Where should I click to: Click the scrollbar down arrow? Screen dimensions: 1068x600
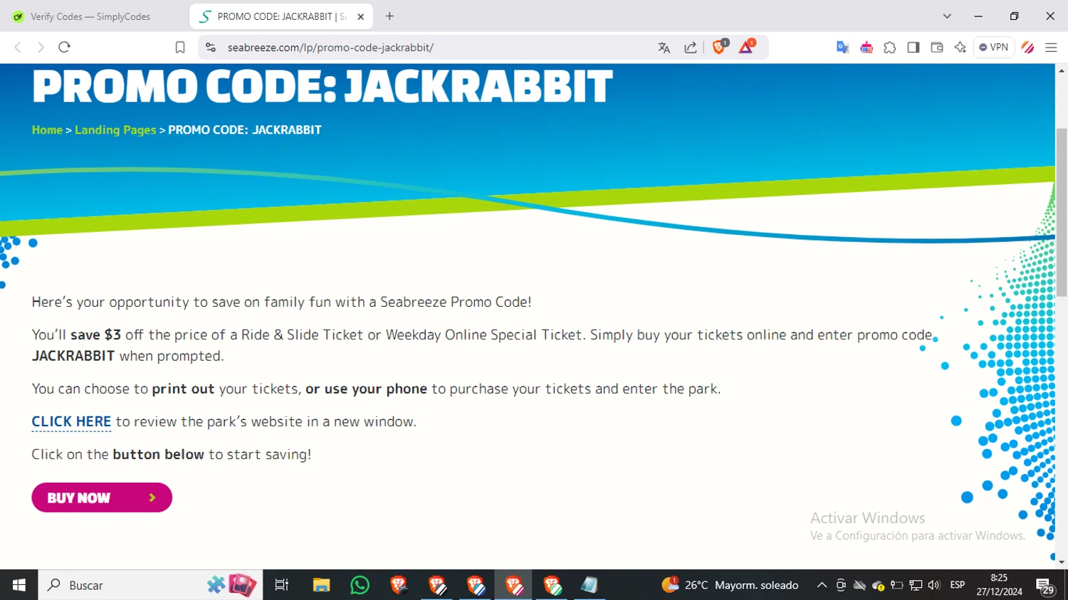[x=1062, y=562]
